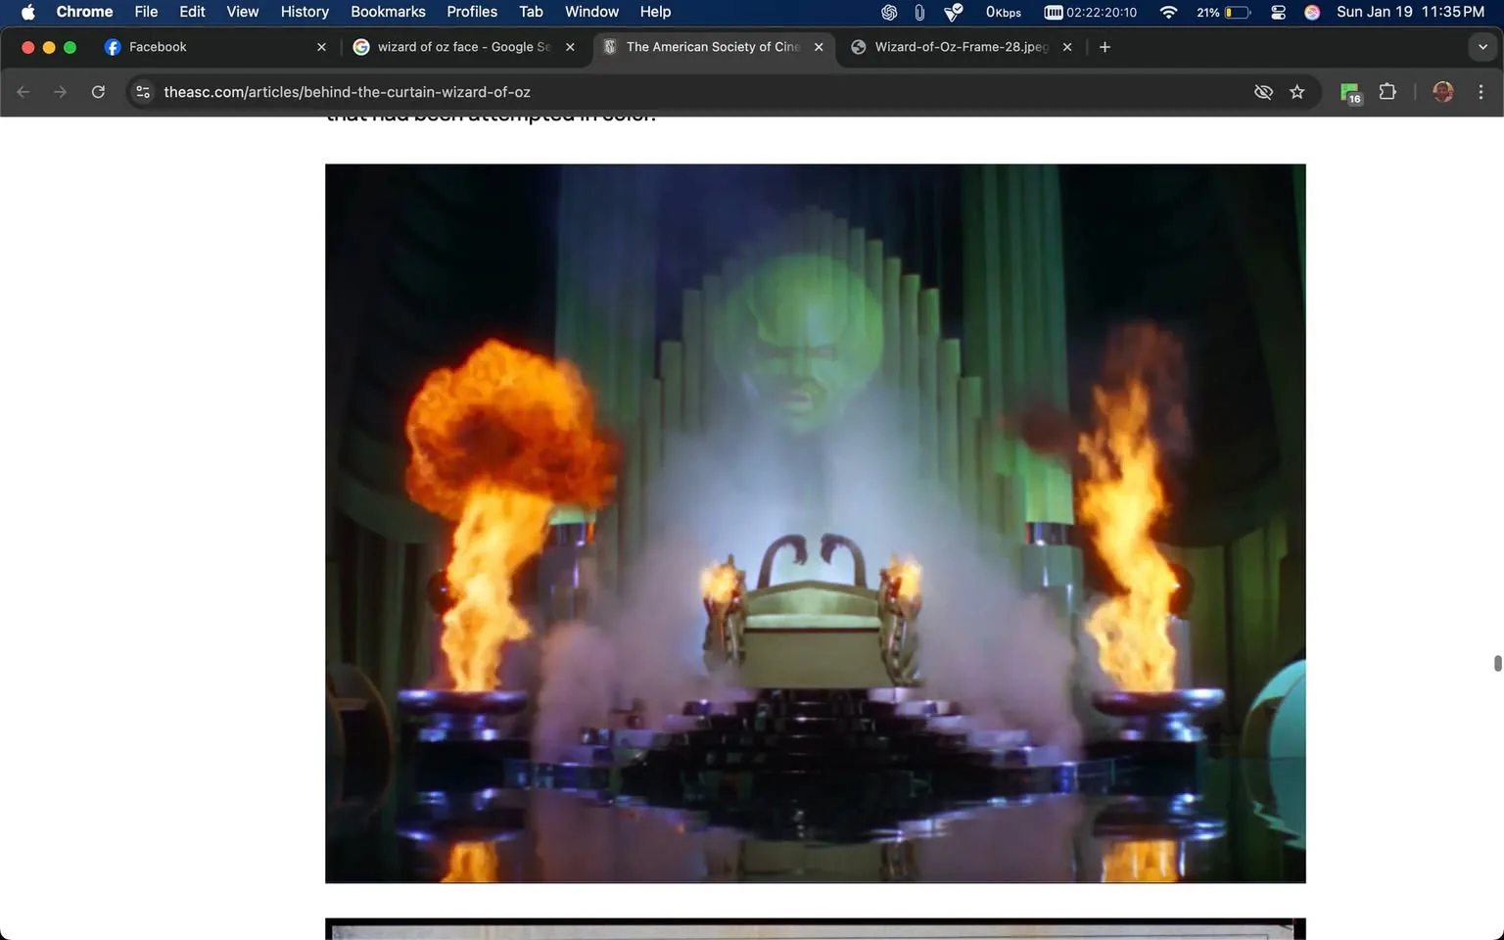Click the browser back button

pyautogui.click(x=23, y=91)
